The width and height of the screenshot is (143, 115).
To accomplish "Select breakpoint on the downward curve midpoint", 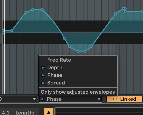I will [64, 38].
